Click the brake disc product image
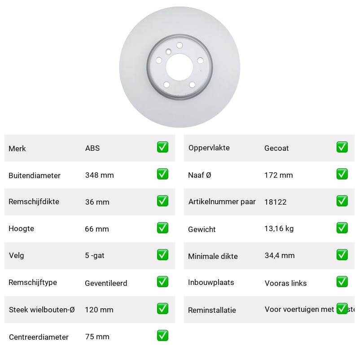The width and height of the screenshot is (359, 359). (x=179, y=67)
